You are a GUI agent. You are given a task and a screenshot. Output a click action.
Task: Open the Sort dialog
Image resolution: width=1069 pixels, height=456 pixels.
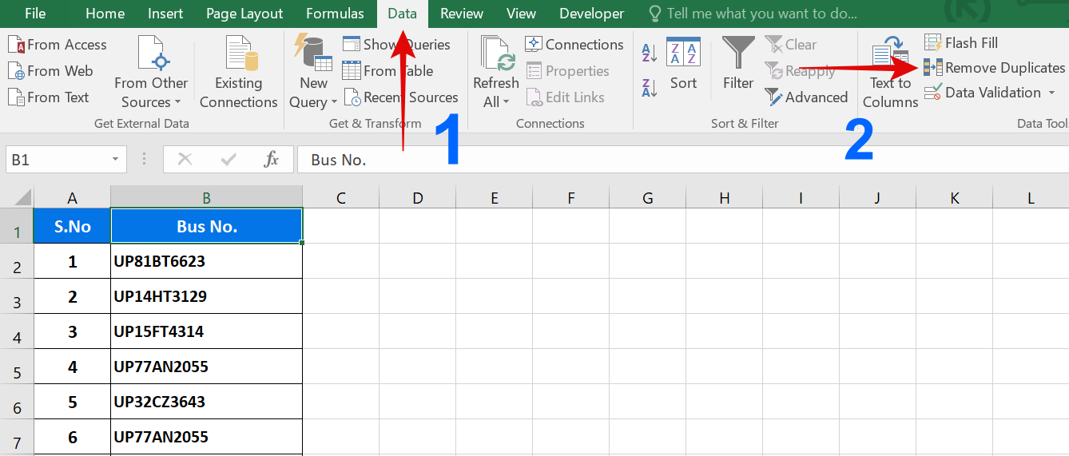coord(683,64)
